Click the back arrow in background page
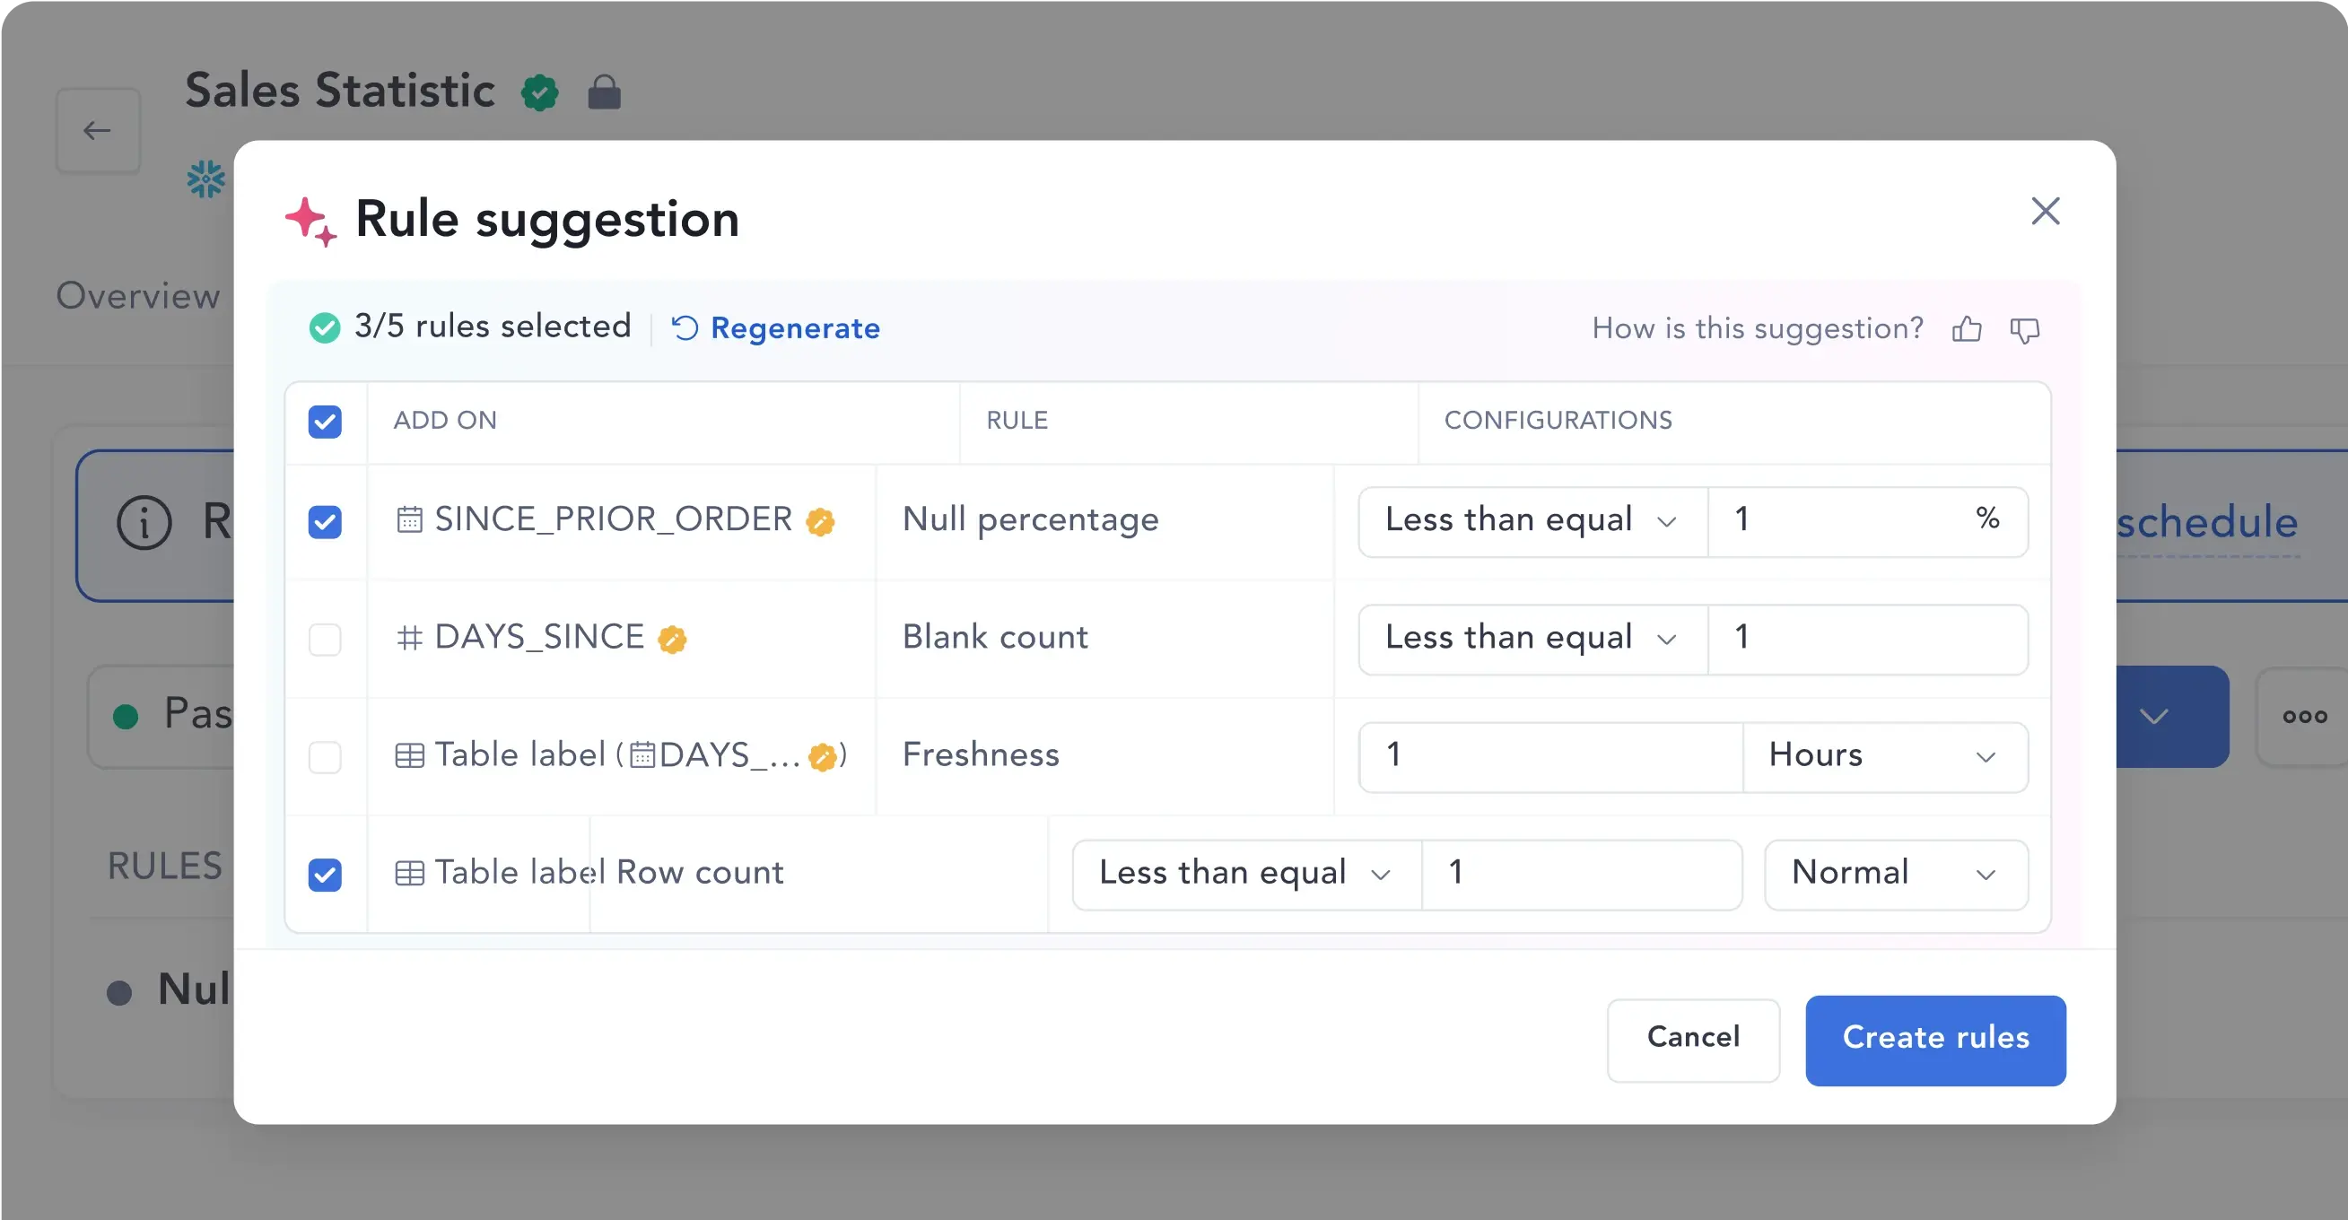The width and height of the screenshot is (2348, 1220). 98,130
